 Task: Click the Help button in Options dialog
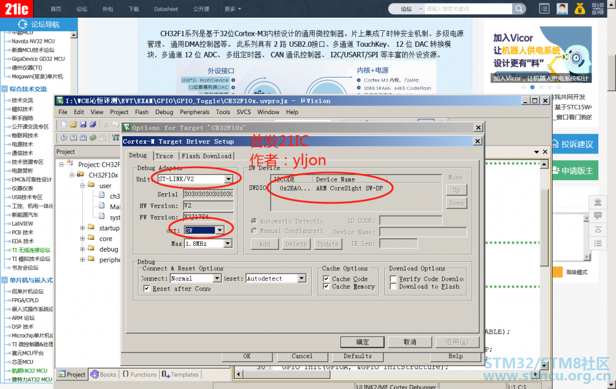click(456, 356)
